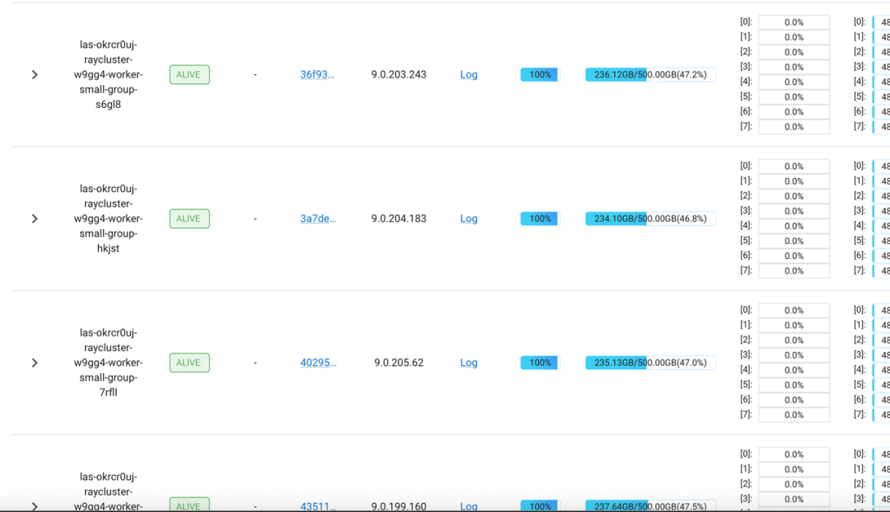
Task: Open Log for node 9.0.203.243
Action: point(469,74)
